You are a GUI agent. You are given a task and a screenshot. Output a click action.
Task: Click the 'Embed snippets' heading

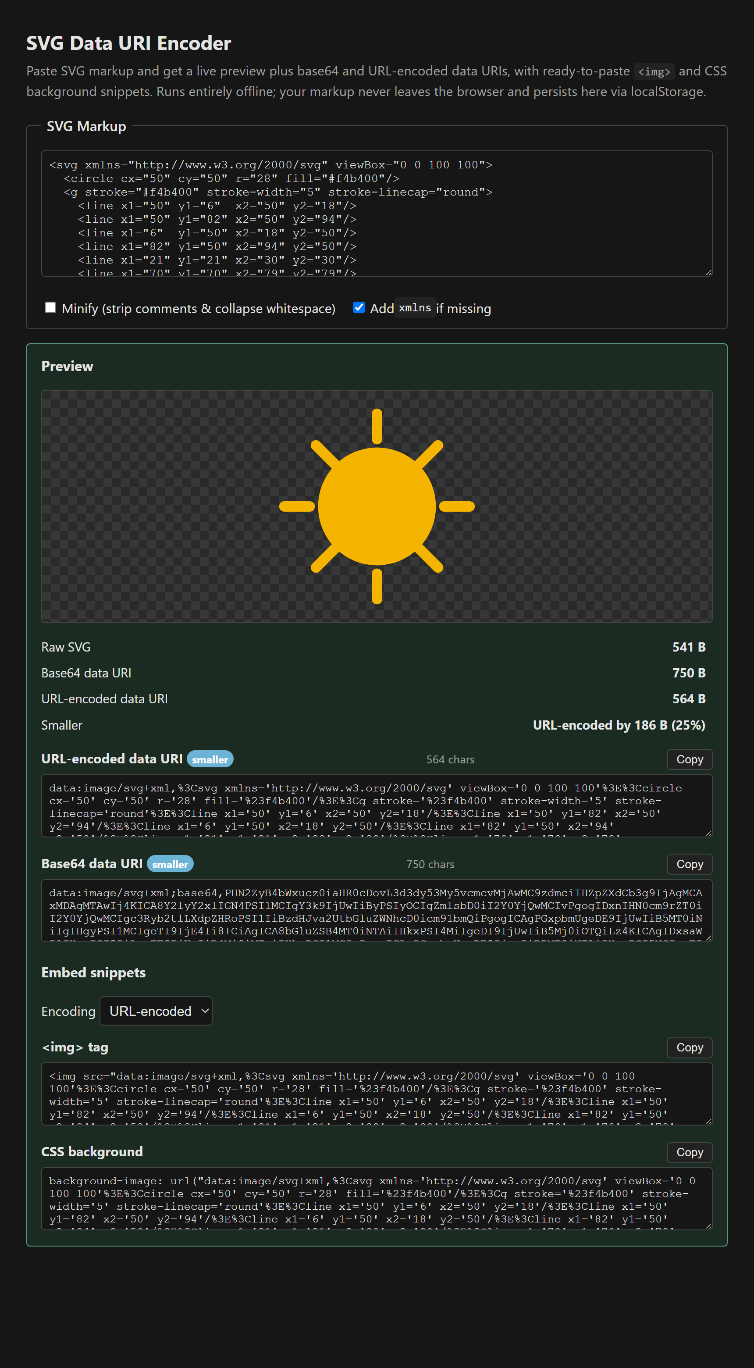93,973
